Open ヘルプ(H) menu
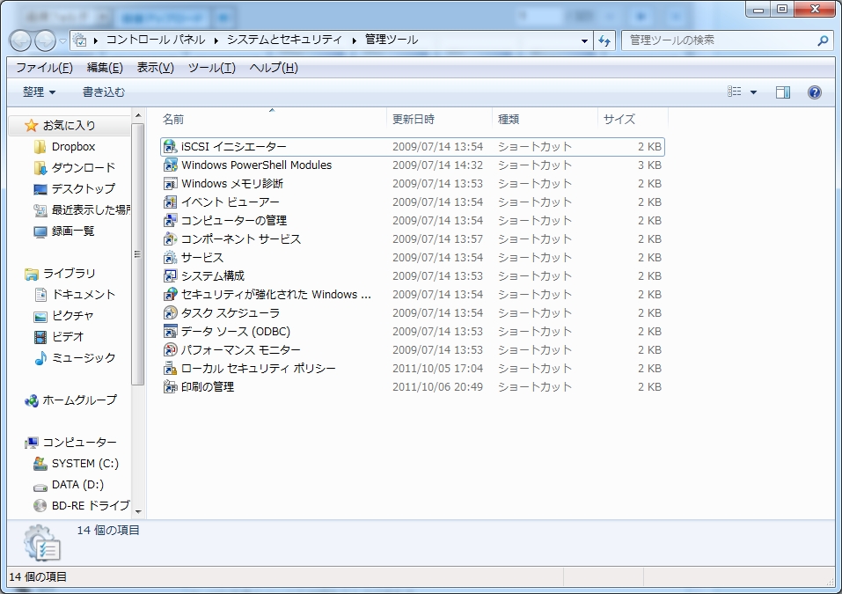 pos(274,68)
